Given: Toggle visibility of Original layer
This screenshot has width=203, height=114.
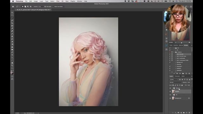Looking at the screenshot, I should [170, 92].
